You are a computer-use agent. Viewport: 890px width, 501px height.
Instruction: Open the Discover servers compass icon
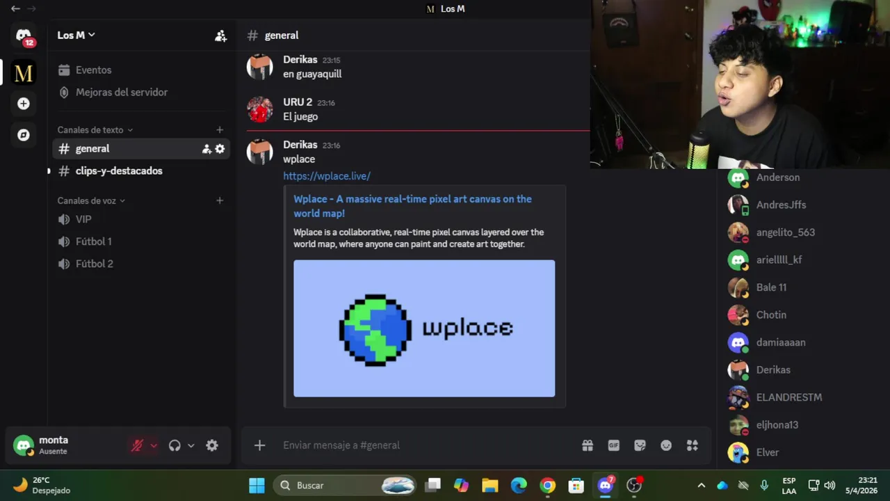coord(24,135)
